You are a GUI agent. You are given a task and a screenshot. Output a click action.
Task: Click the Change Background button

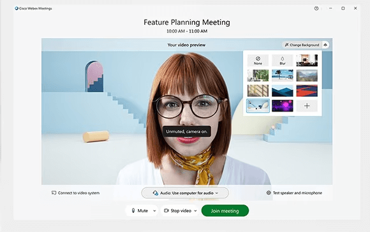pos(302,45)
